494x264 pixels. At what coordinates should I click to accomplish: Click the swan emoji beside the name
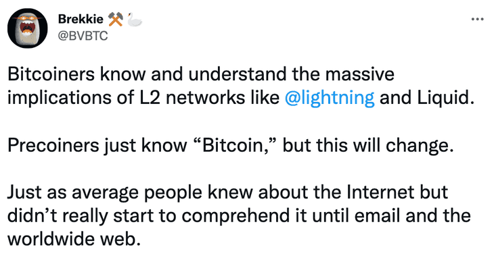[135, 20]
